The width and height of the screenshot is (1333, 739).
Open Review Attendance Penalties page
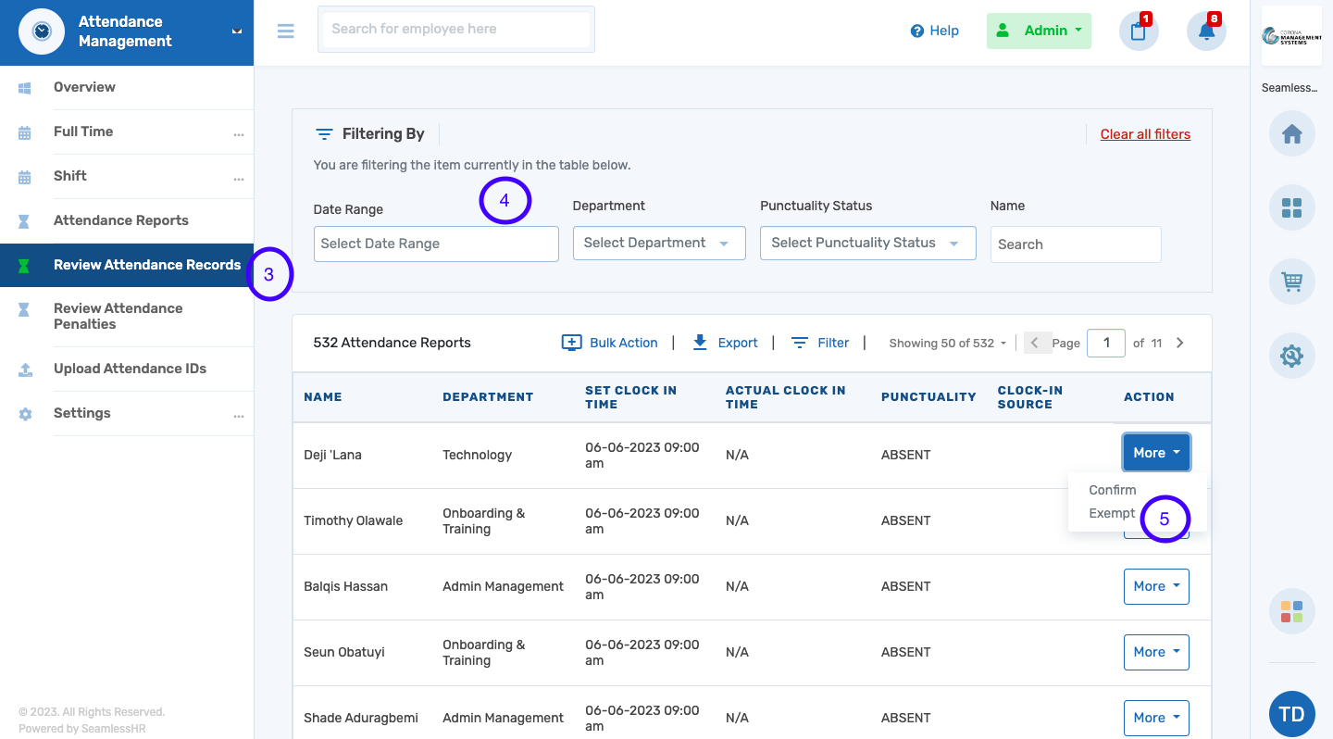(118, 316)
